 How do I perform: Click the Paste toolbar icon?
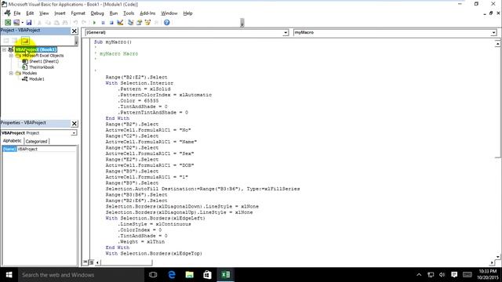tap(56, 23)
